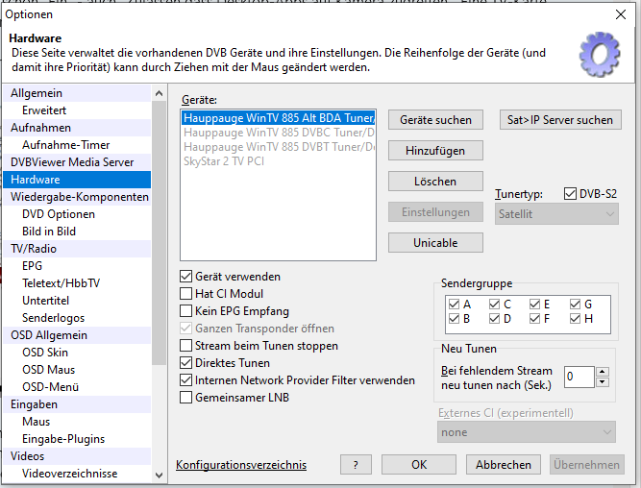Screen dimensions: 641x488
Task: Select EPG in the sidebar
Action: [77, 266]
